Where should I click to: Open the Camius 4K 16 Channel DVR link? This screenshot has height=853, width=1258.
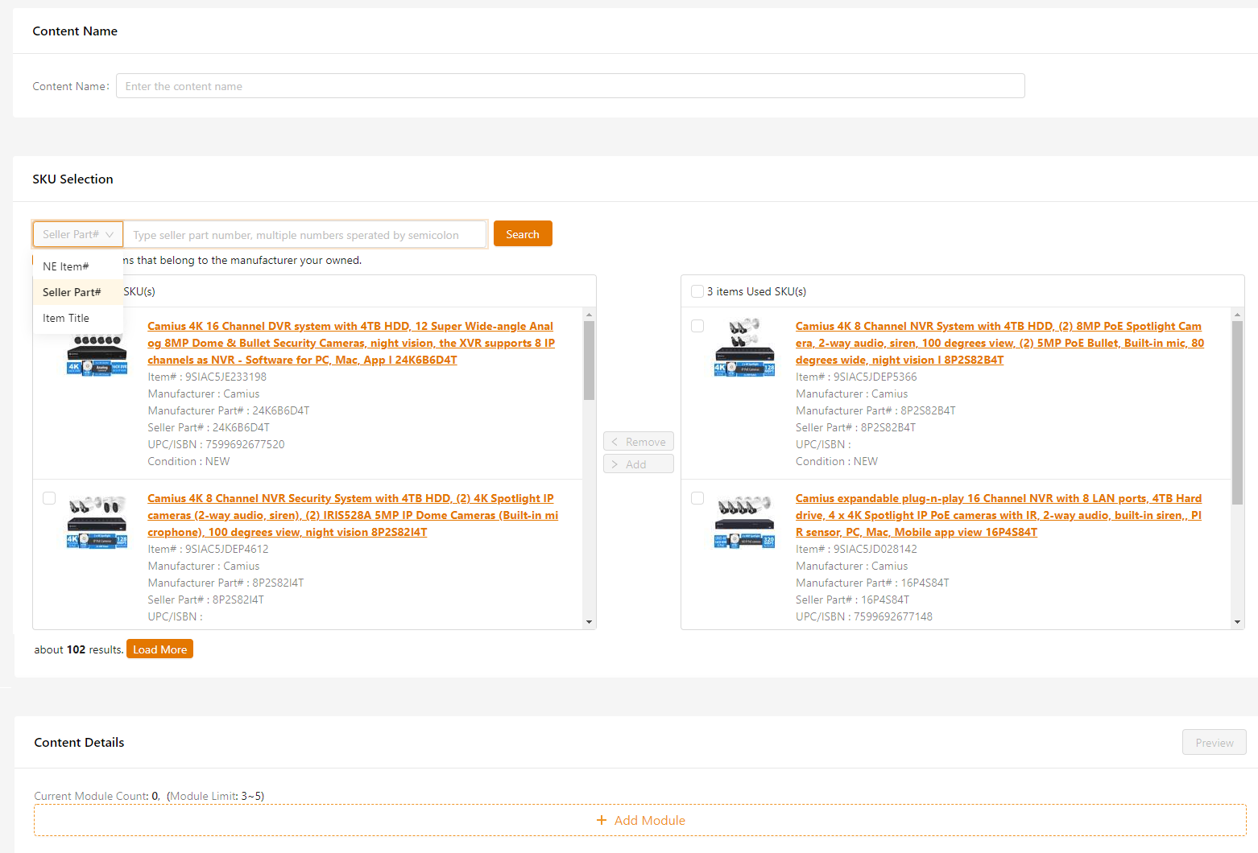(351, 343)
